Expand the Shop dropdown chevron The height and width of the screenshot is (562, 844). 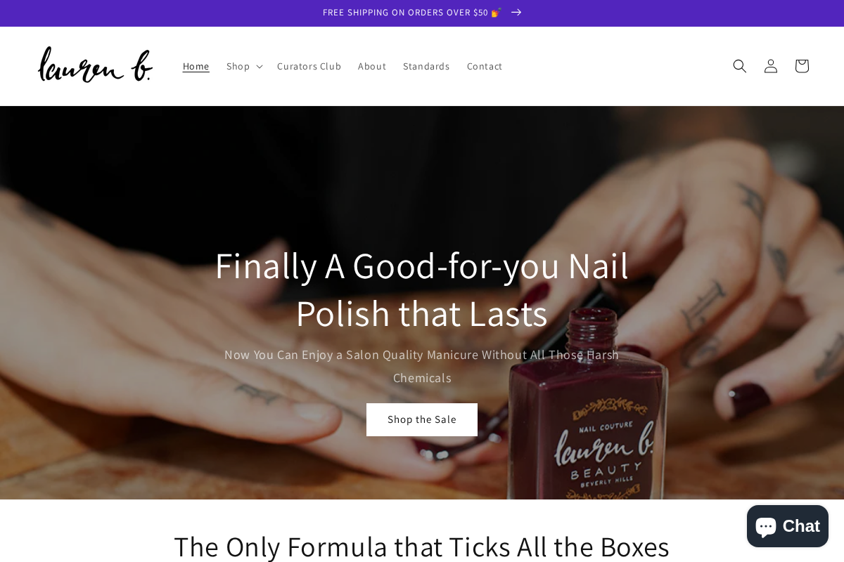(260, 67)
